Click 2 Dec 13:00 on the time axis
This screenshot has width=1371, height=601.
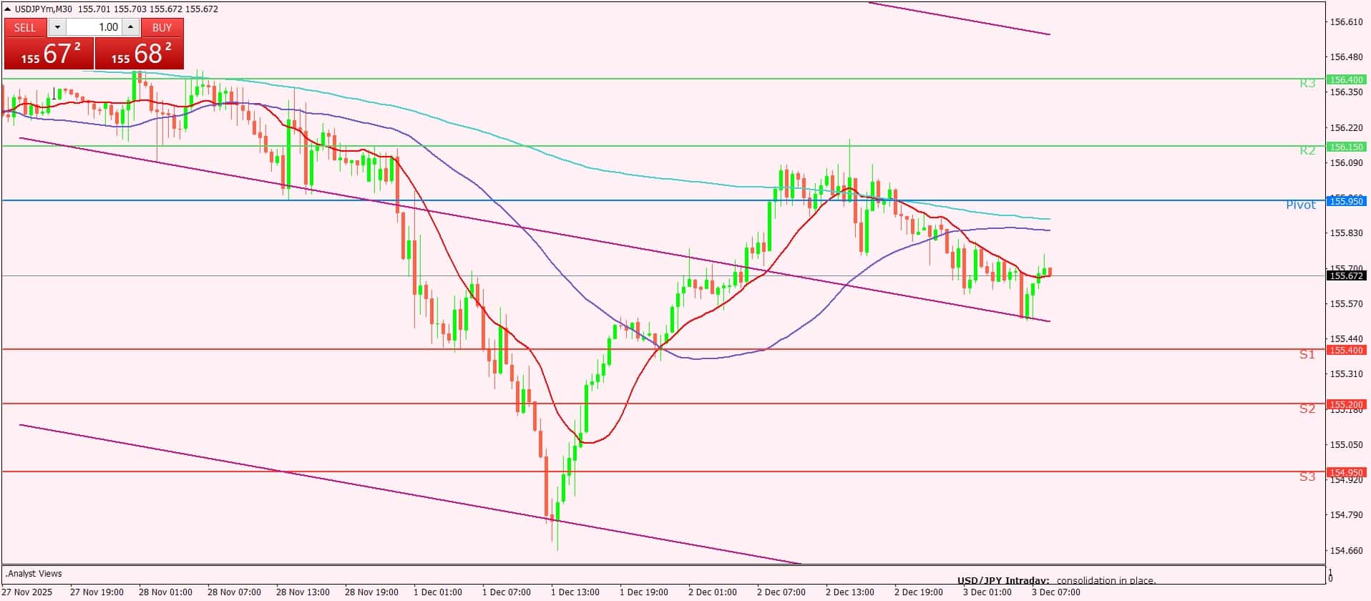pyautogui.click(x=850, y=592)
